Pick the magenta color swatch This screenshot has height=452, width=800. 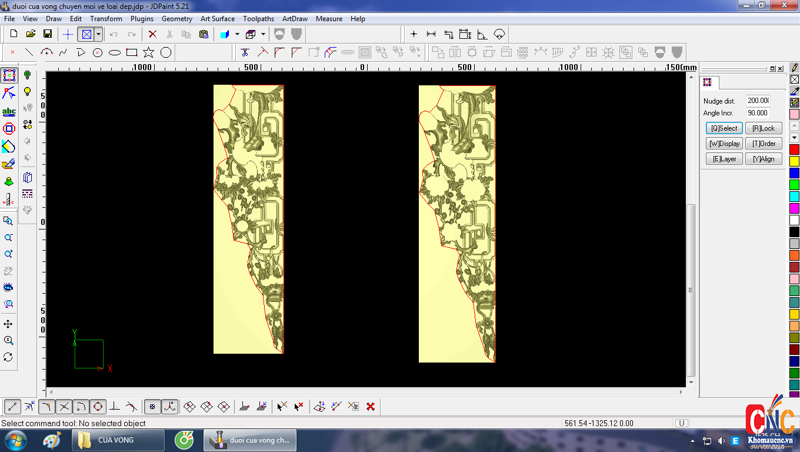[794, 208]
